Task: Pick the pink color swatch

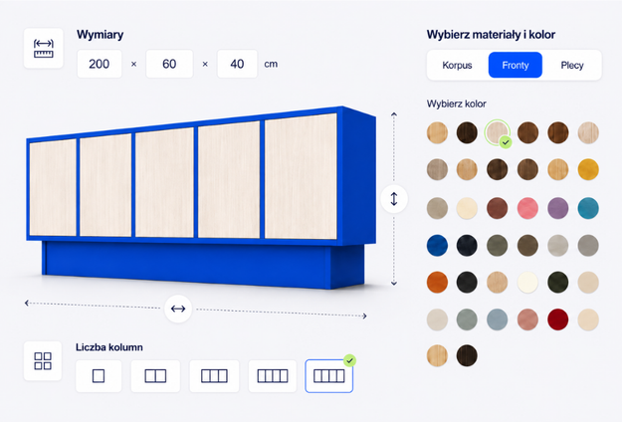Action: point(527,208)
